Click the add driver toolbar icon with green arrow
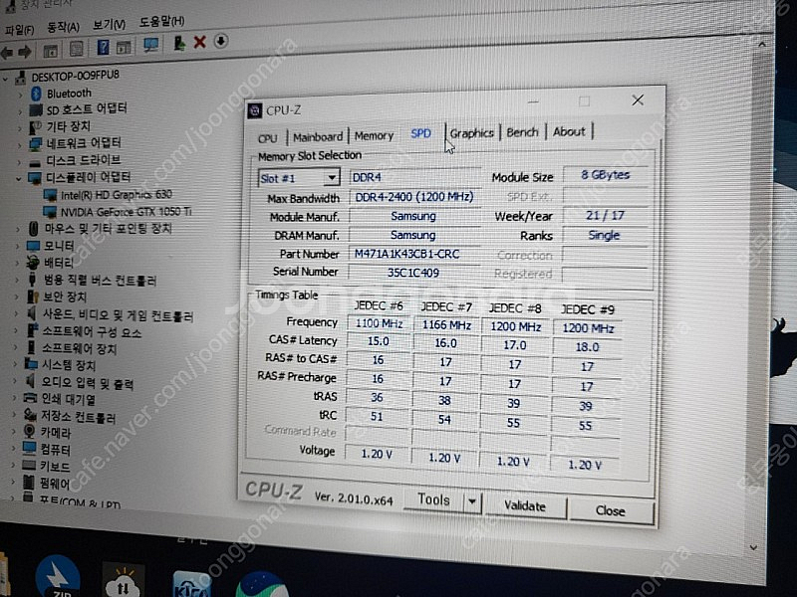 coord(179,43)
